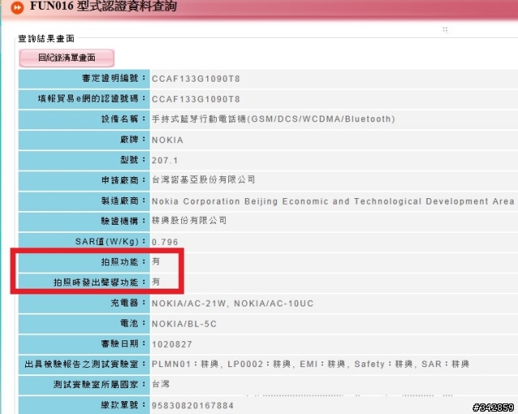Click the 回紀錄清單畫面 button

pos(66,57)
